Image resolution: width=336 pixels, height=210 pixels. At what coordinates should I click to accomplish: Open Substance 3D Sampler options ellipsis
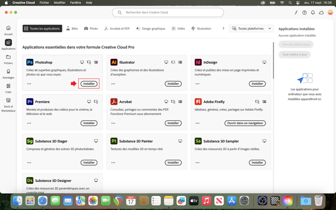[x=197, y=163]
